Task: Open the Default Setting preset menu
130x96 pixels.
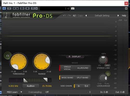Action: (102, 15)
